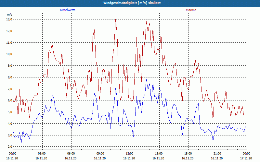The height and width of the screenshot is (162, 260).
Task: Click the 03:00 time label
Action: (42, 154)
